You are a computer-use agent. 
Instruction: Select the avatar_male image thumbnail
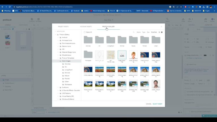[x=156, y=84]
